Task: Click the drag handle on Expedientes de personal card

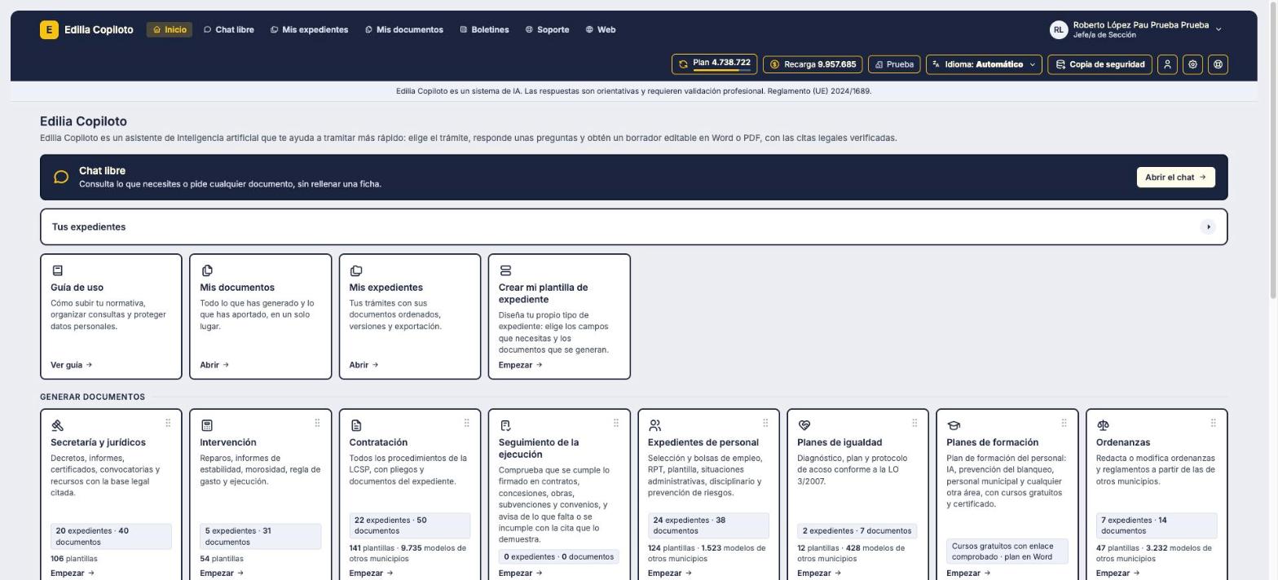Action: [x=765, y=423]
